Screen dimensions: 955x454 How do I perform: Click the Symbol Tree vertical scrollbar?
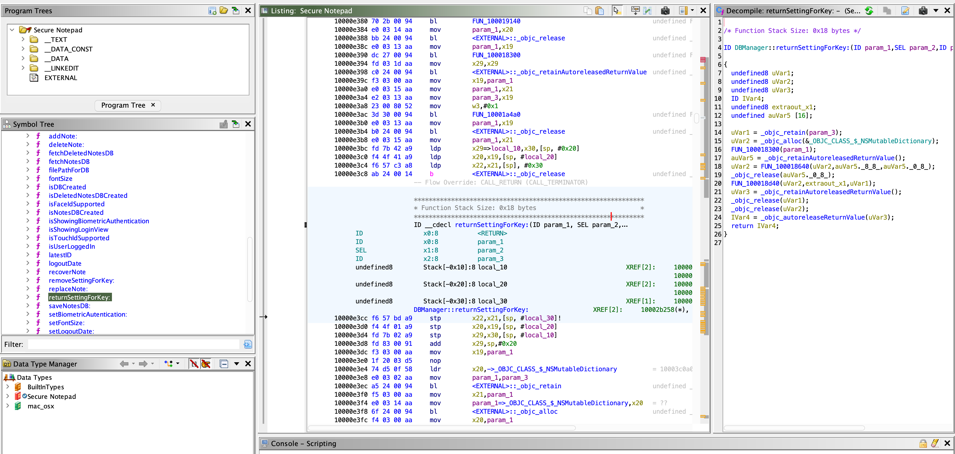click(250, 269)
